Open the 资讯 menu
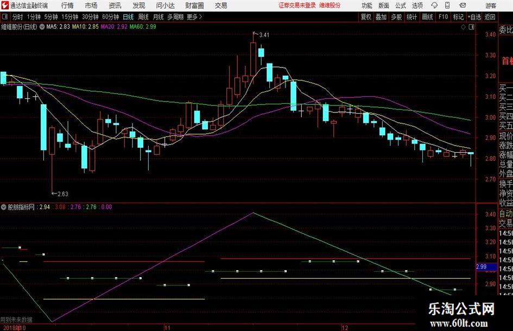This screenshot has width=513, height=331. coord(115,5)
